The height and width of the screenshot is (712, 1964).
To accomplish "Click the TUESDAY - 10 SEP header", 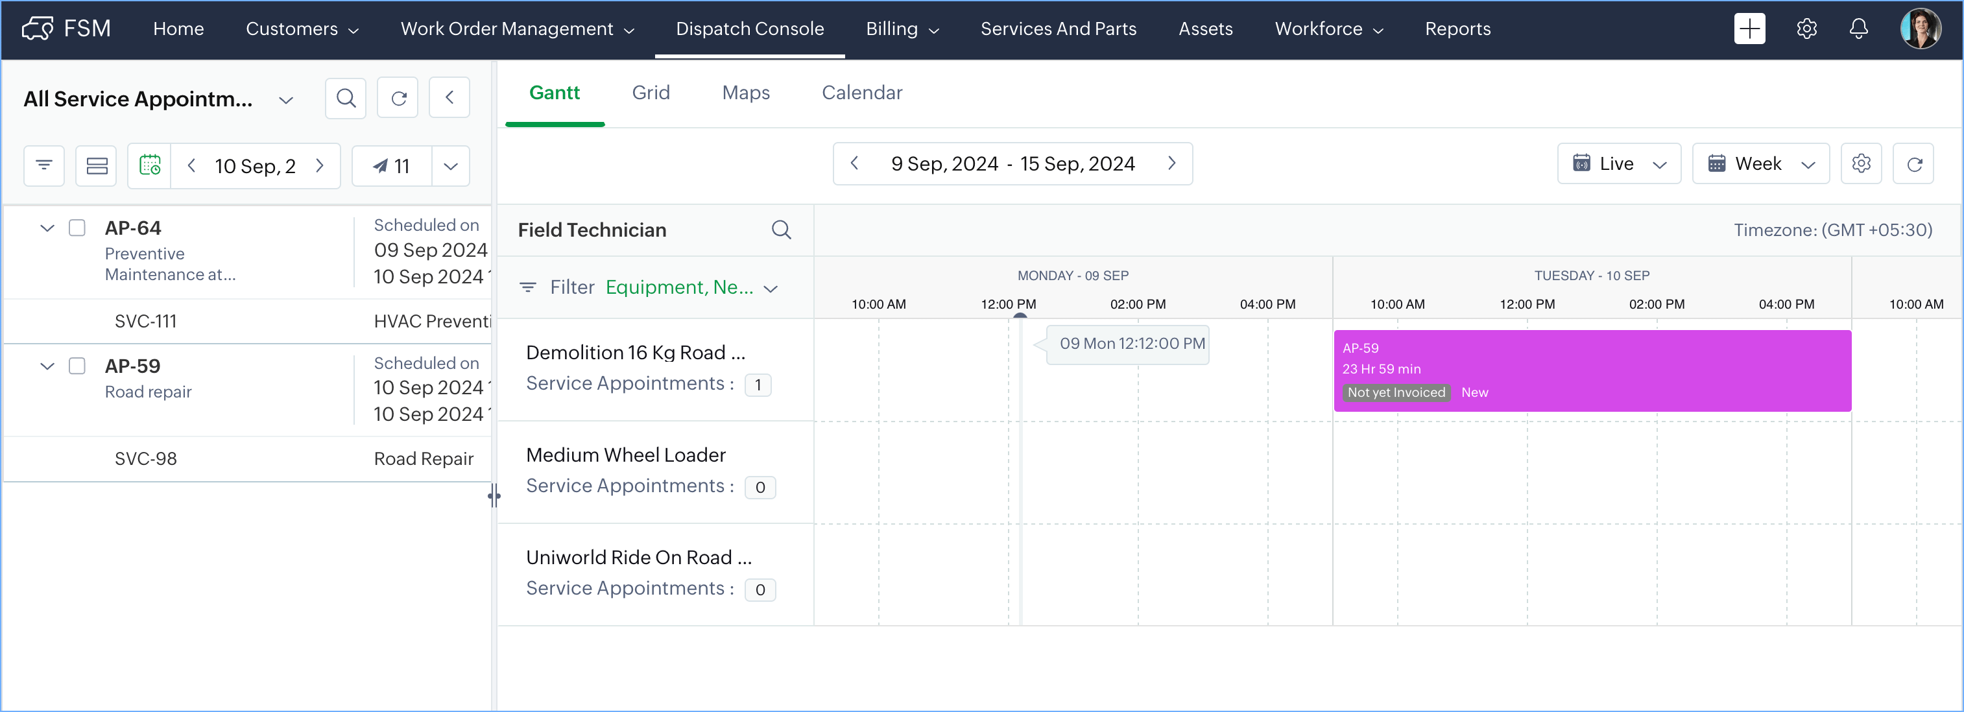I will tap(1591, 275).
